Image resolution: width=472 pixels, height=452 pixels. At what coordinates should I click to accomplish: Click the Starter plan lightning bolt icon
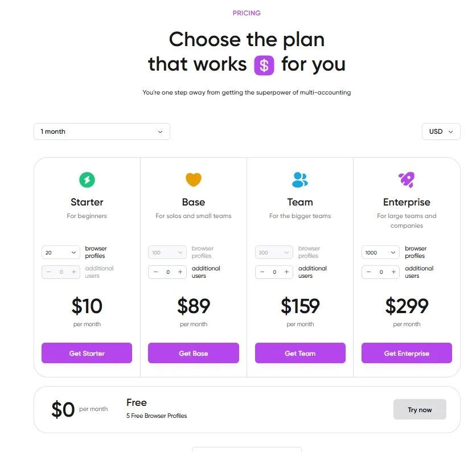[x=87, y=180]
